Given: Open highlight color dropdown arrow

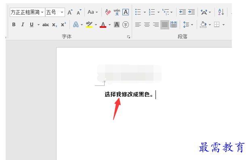Looking at the screenshot, I should 96,25.
